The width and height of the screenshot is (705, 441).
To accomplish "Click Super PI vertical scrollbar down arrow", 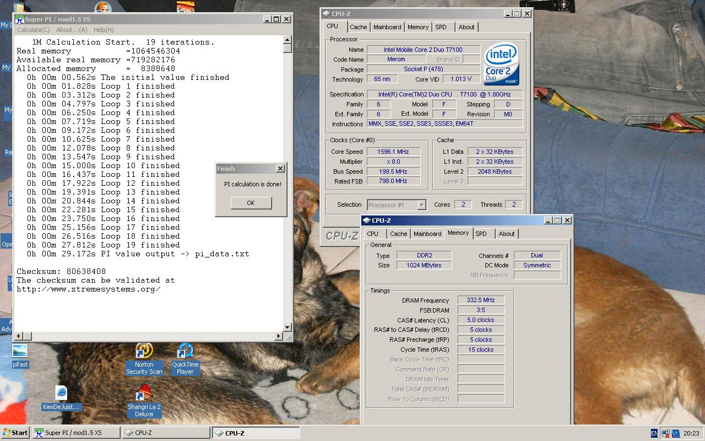I will pyautogui.click(x=287, y=327).
